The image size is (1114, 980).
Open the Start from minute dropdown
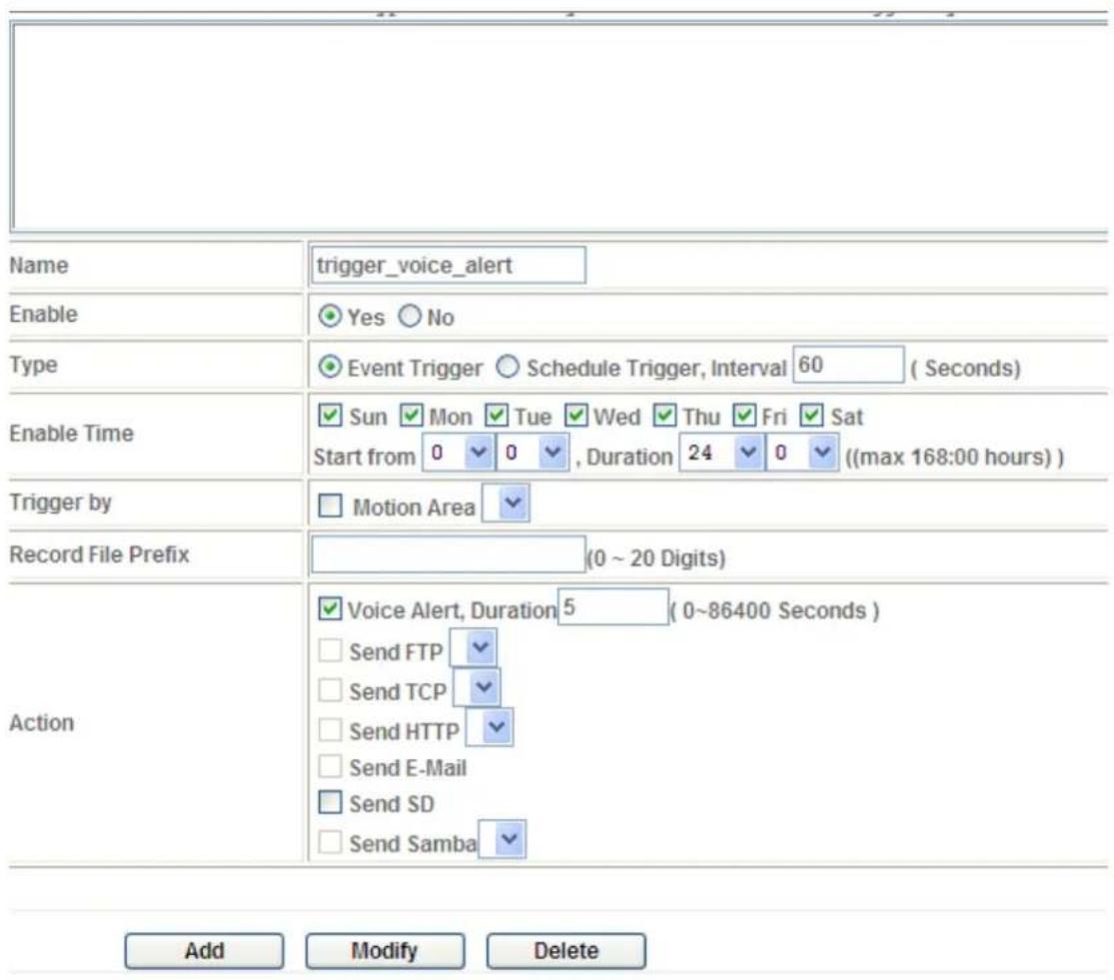tap(533, 453)
